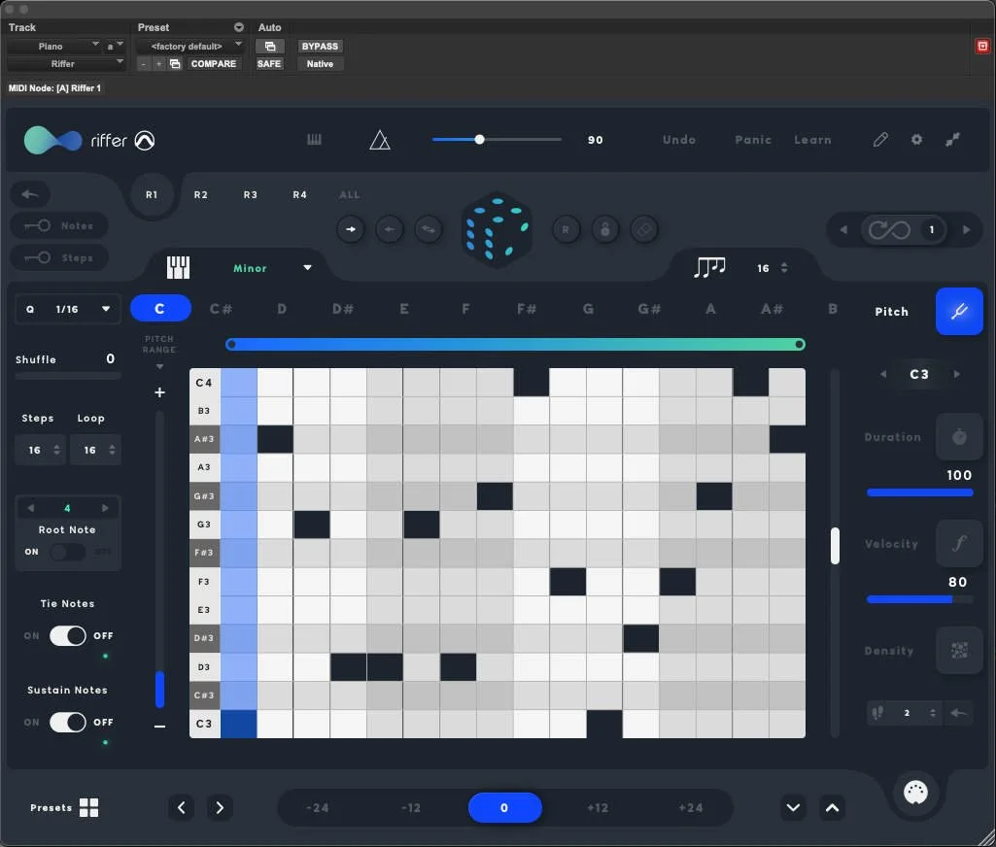The image size is (996, 847).
Task: Open the Density control icon
Action: pos(959,650)
